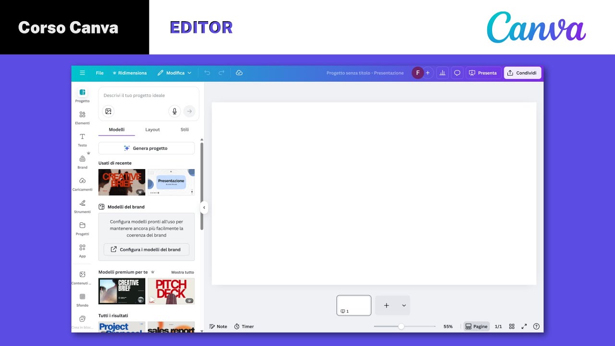
Task: Select Progetto in the sidebar
Action: (x=82, y=95)
